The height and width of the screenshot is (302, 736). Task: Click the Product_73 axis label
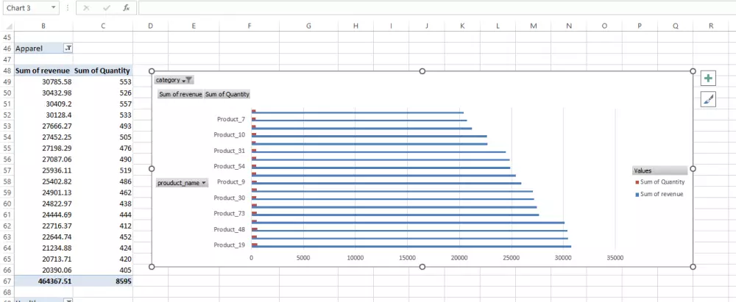(x=230, y=213)
